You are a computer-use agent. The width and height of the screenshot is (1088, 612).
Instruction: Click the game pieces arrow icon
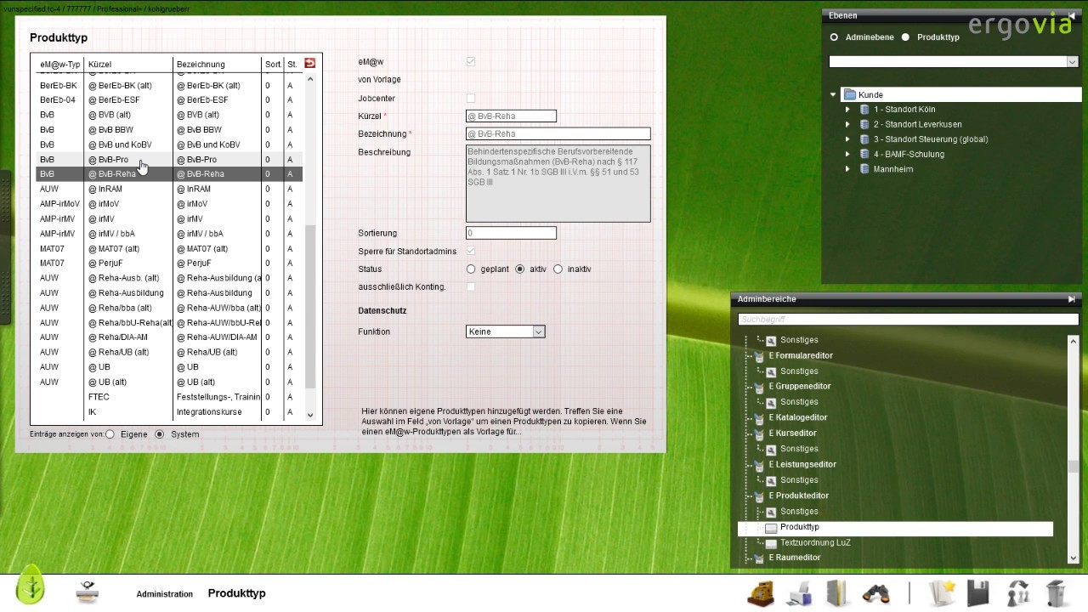pos(1017,592)
